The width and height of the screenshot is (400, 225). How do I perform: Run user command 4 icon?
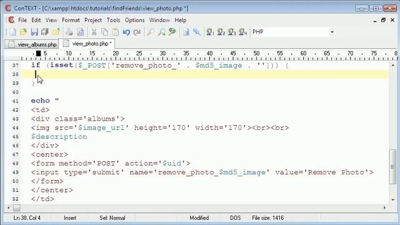pos(242,32)
